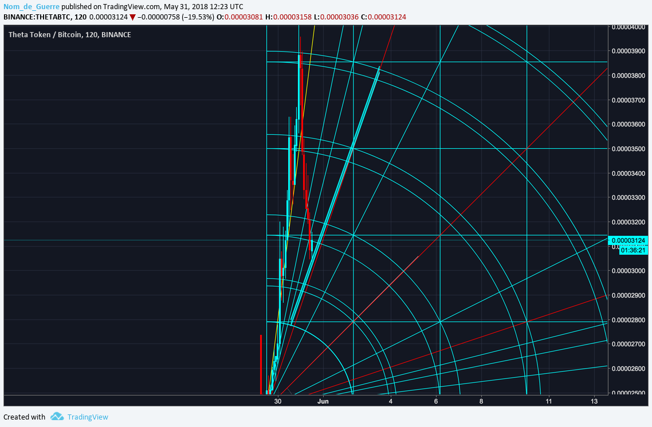The width and height of the screenshot is (652, 427).
Task: Click the published date May 31, 2018 12:23 UTC
Action: (x=203, y=7)
